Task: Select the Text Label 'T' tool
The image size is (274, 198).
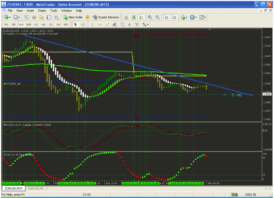Action: coord(137,25)
